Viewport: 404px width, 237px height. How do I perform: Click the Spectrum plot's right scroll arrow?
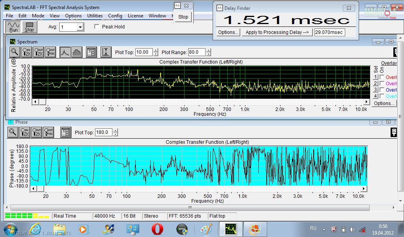pos(367,102)
